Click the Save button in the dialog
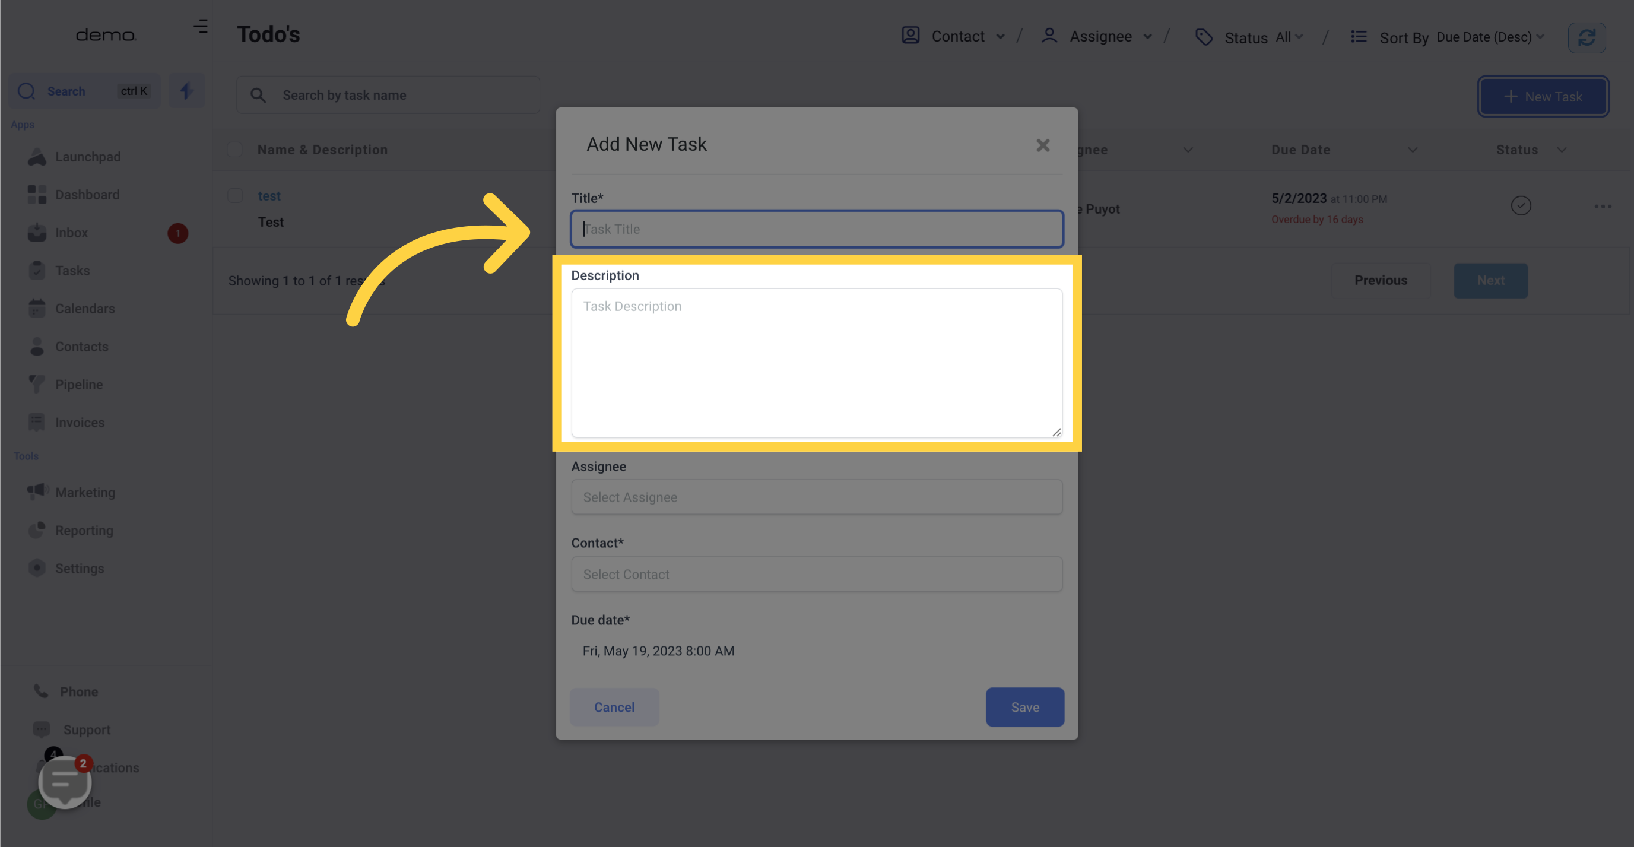 tap(1024, 707)
